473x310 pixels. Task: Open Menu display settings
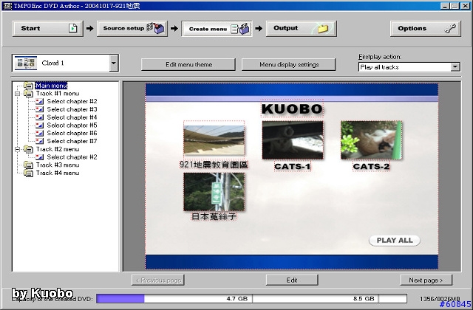[289, 64]
